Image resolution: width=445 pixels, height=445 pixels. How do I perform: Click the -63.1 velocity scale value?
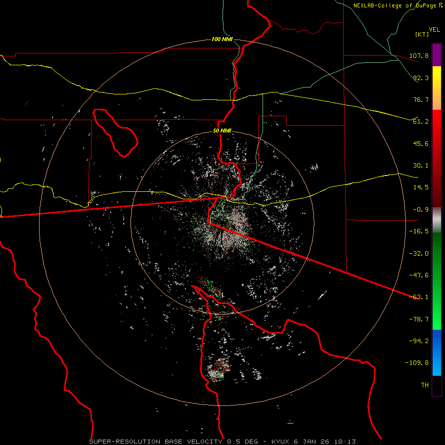(419, 297)
